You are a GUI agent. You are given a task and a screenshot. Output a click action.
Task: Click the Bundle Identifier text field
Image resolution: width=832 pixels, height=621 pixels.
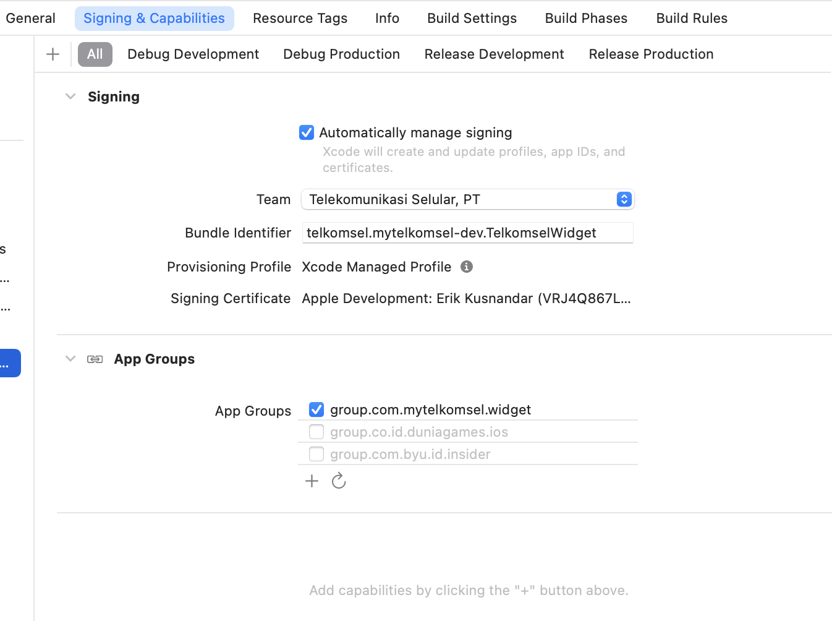click(x=467, y=233)
